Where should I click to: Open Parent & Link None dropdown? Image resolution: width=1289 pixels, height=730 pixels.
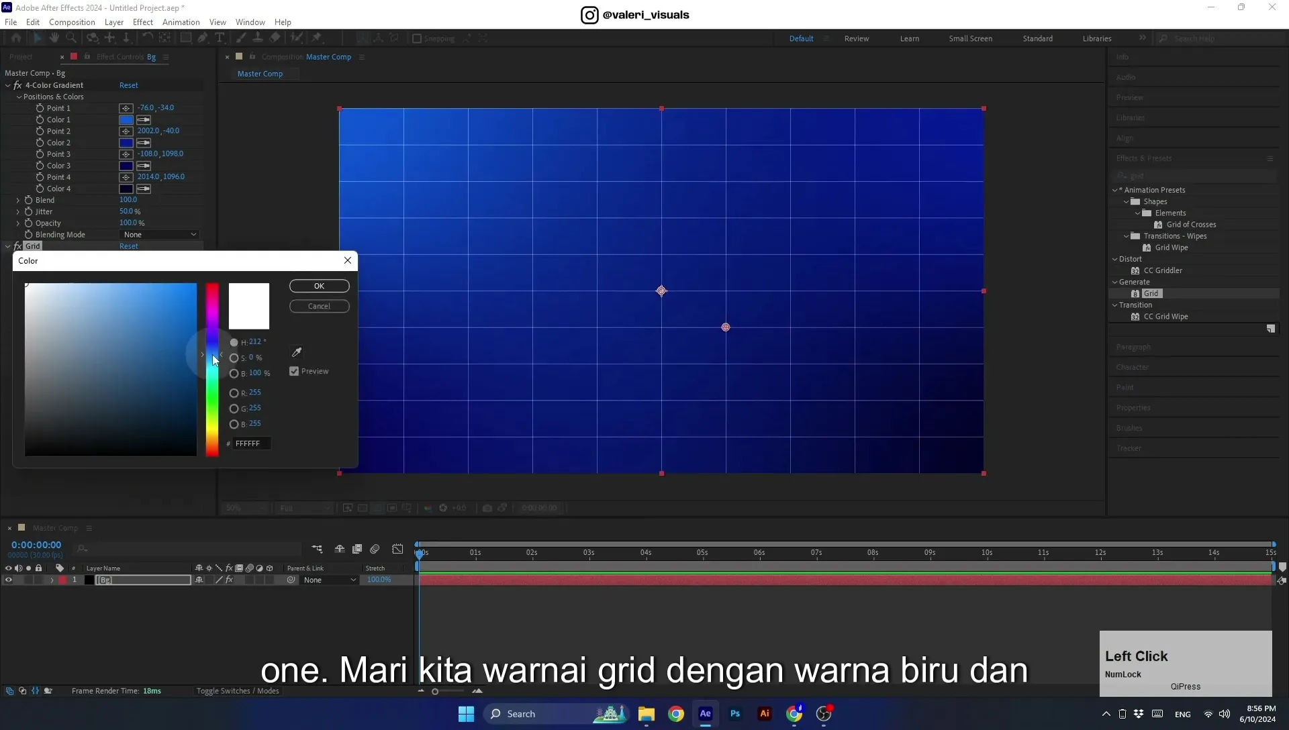pos(330,580)
